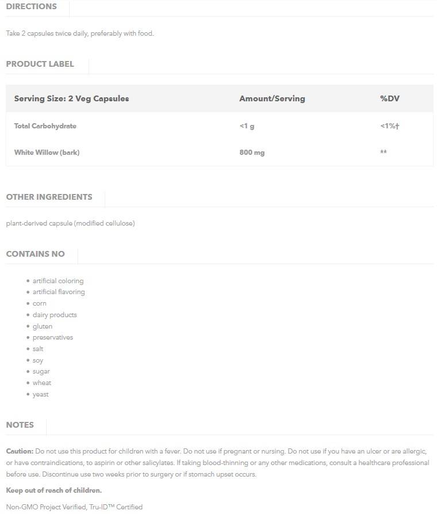Click the White Willow (bark) row label

click(x=47, y=153)
